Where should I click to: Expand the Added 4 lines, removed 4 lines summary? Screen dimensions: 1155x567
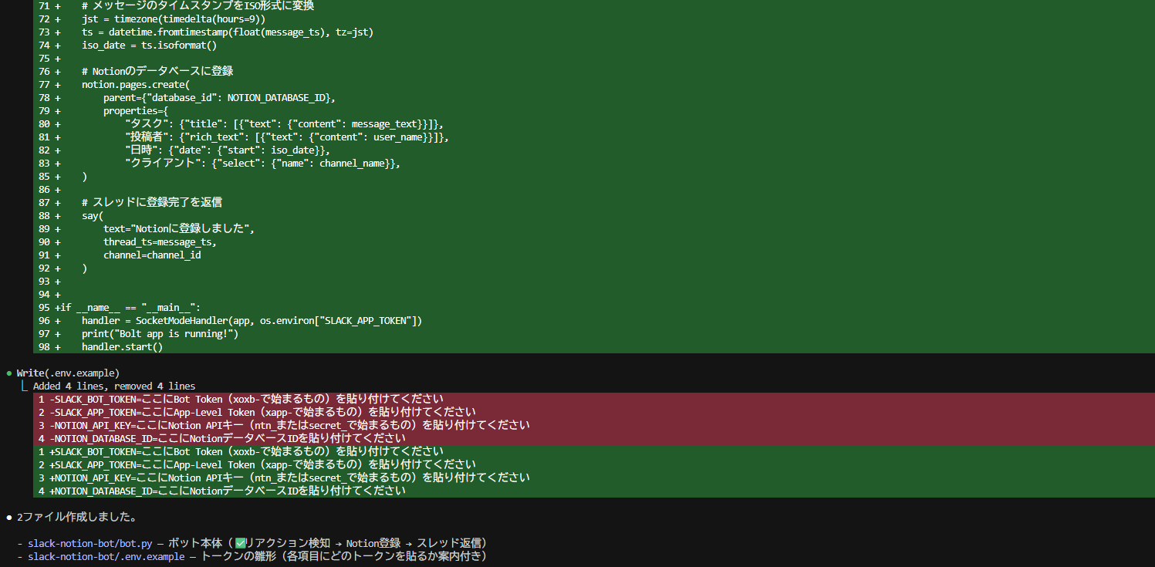pyautogui.click(x=114, y=386)
